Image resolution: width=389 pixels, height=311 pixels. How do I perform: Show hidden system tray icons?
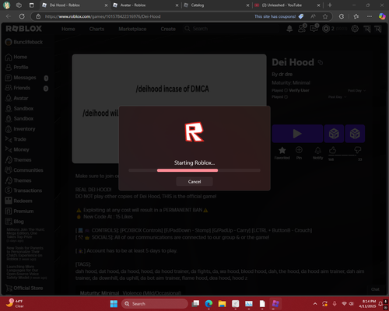[315, 304]
